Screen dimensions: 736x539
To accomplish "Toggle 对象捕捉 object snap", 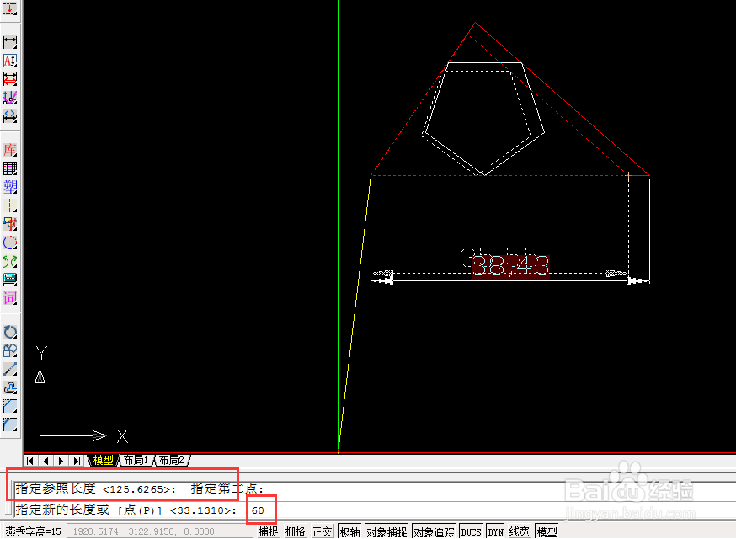I will 387,531.
